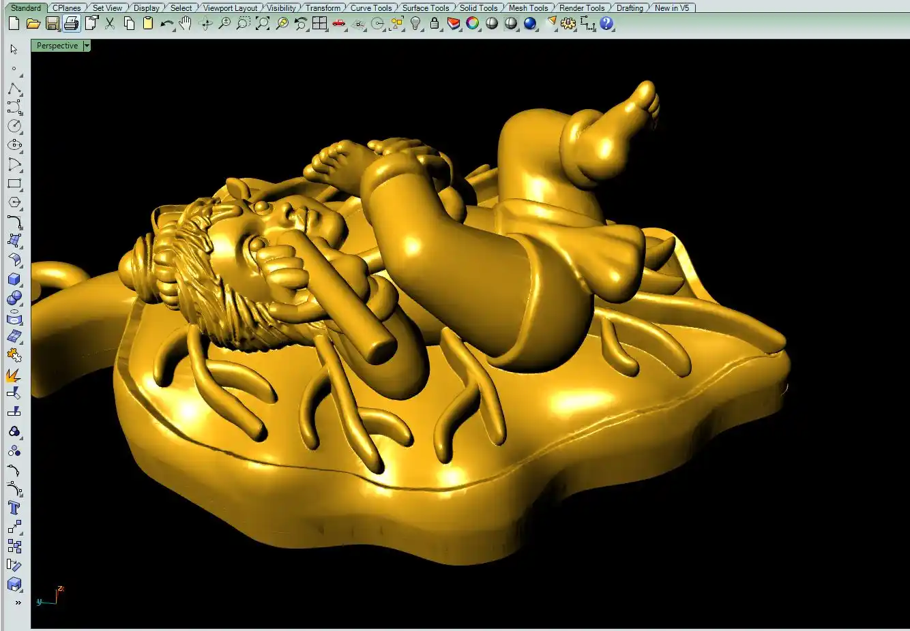Viewport: 910px width, 631px height.
Task: Select the Text object tool
Action: coord(14,508)
